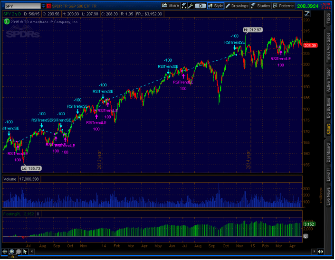Click the price axis scale toggle icon
This screenshot has width=335, height=260.
tap(307, 14)
